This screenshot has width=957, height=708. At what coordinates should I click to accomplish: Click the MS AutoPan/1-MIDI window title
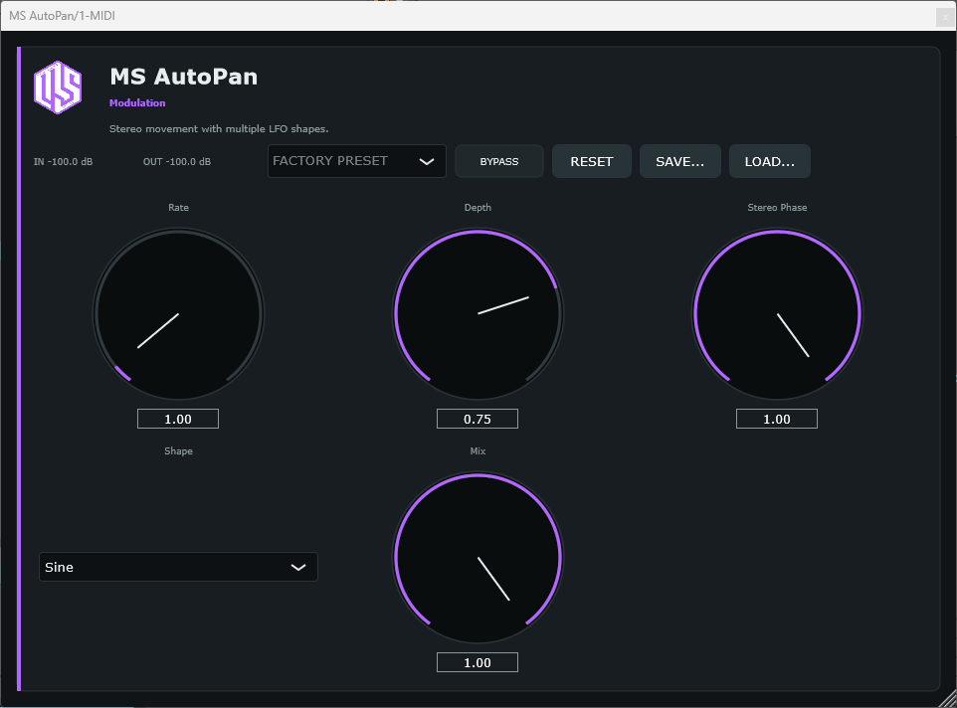[63, 16]
